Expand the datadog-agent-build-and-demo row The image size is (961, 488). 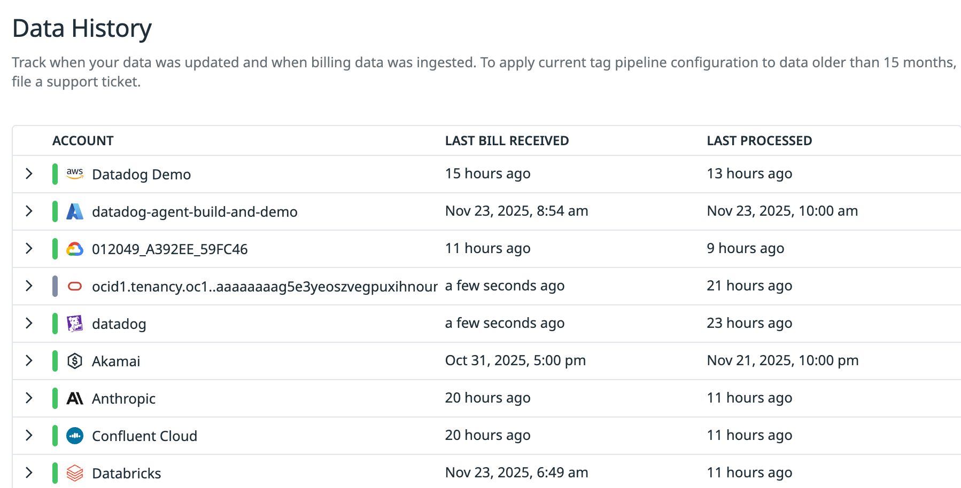29,211
